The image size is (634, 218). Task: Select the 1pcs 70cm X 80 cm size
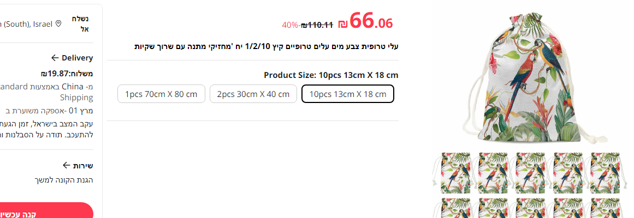pyautogui.click(x=161, y=94)
